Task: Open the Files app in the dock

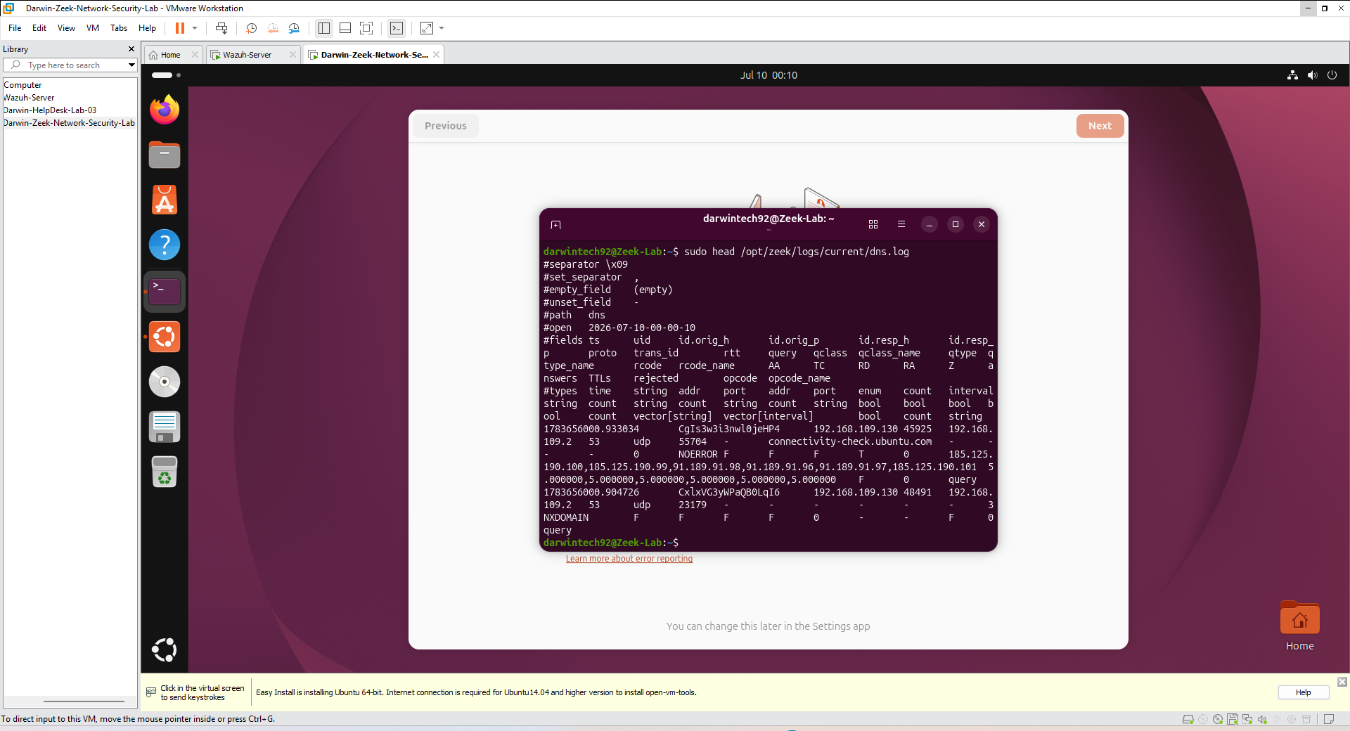Action: click(165, 155)
